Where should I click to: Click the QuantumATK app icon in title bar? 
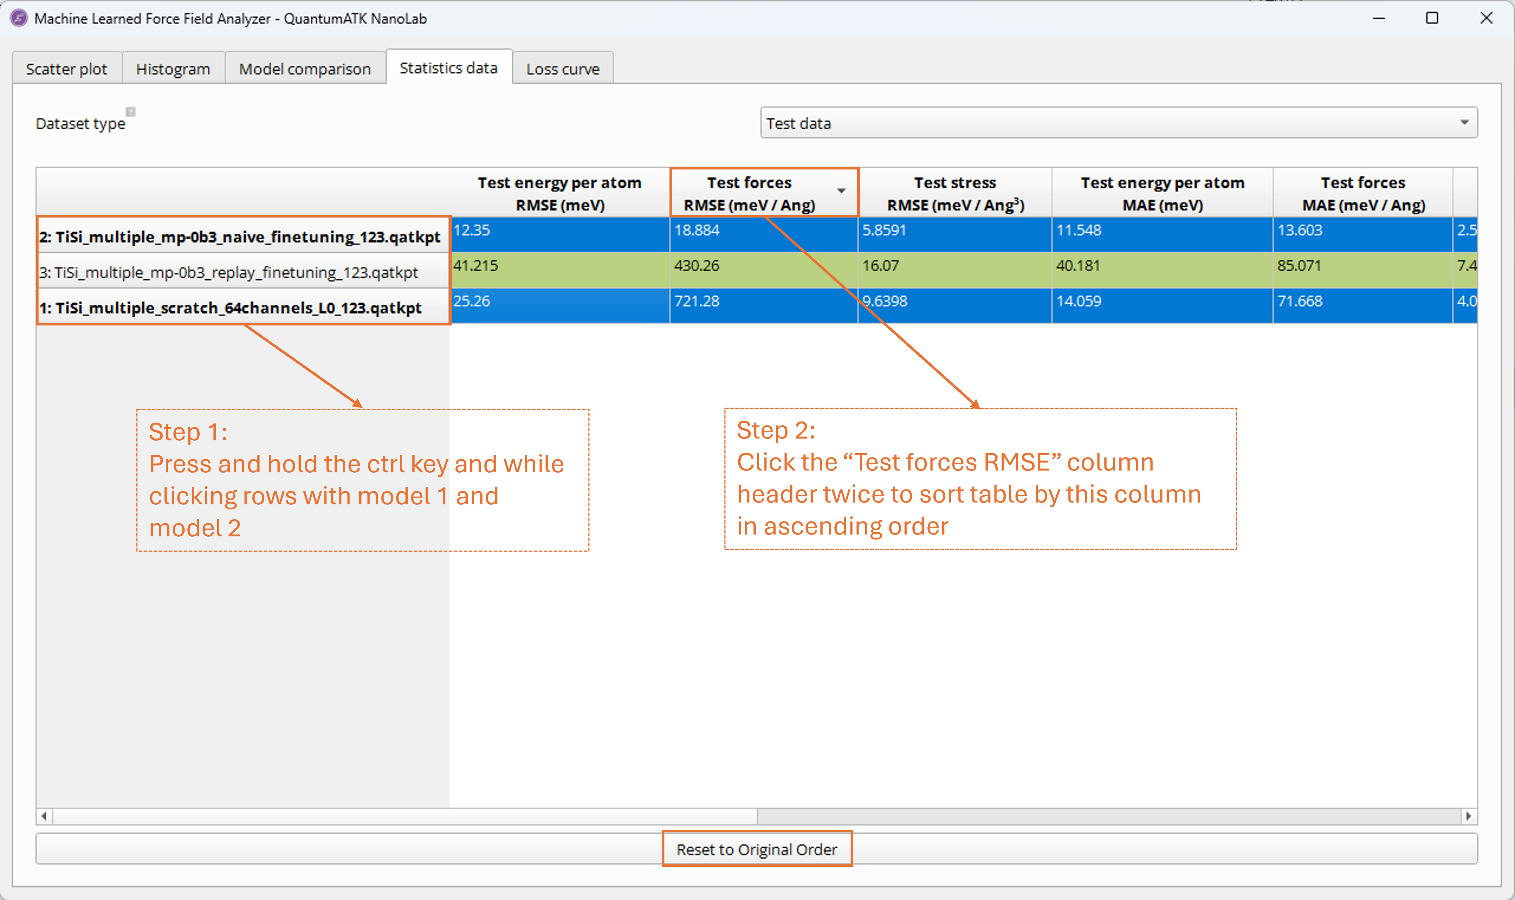point(19,18)
